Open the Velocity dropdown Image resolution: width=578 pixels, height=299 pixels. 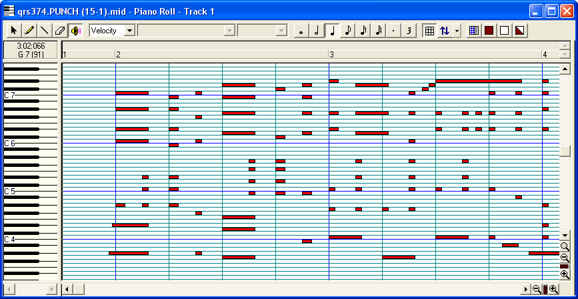[x=129, y=31]
